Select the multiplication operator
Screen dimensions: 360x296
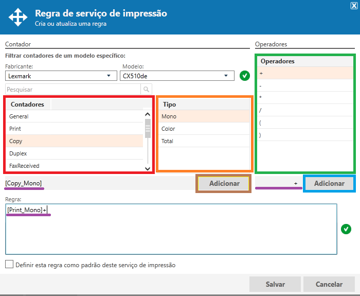pyautogui.click(x=261, y=98)
